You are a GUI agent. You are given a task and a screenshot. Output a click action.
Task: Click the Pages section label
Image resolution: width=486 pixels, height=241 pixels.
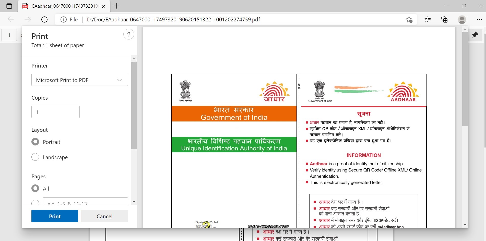[39, 177]
